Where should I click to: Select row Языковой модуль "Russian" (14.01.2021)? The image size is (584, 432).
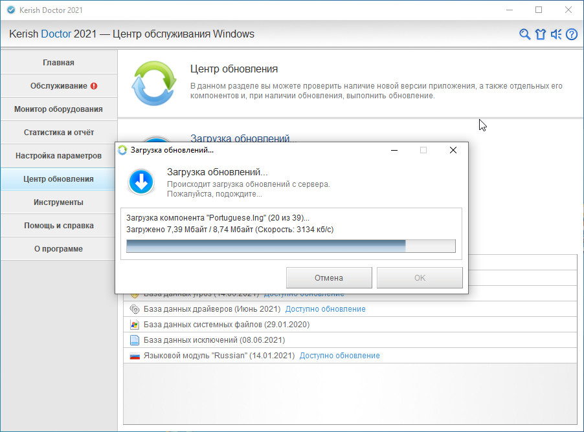[350, 356]
